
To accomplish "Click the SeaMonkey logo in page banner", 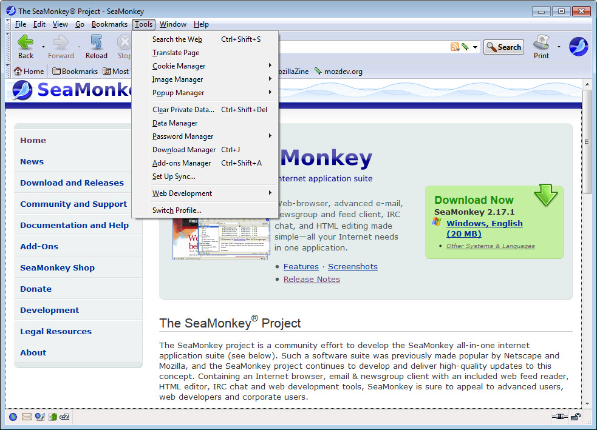I will tap(22, 90).
